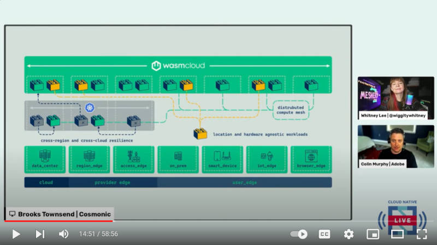Click the red video progress bar

pos(58,221)
